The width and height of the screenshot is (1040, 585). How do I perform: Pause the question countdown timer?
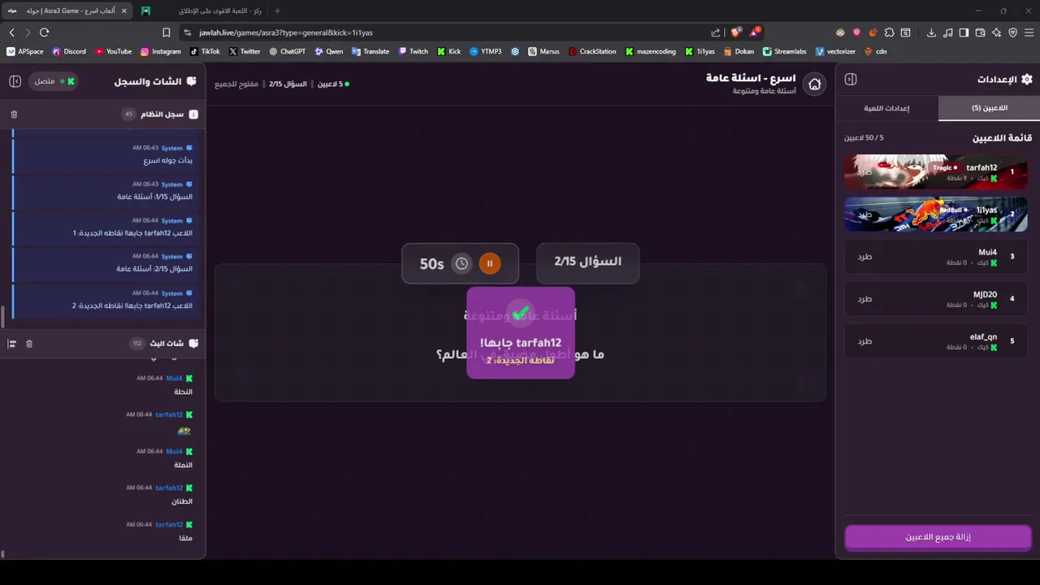point(490,263)
